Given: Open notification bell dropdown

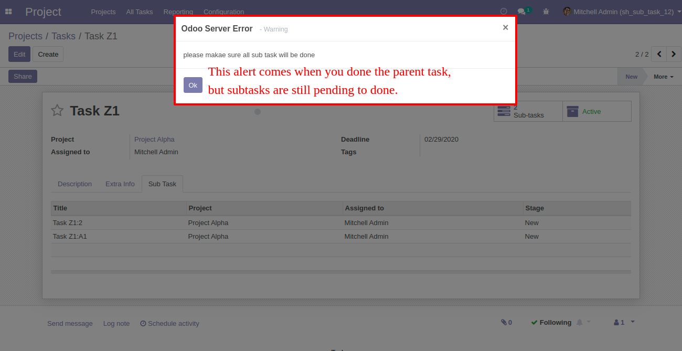Looking at the screenshot, I should point(583,322).
